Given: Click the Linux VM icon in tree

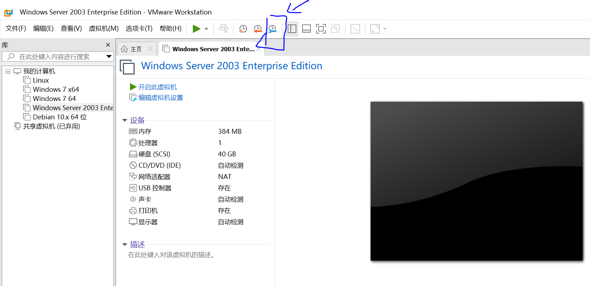Looking at the screenshot, I should (x=27, y=80).
